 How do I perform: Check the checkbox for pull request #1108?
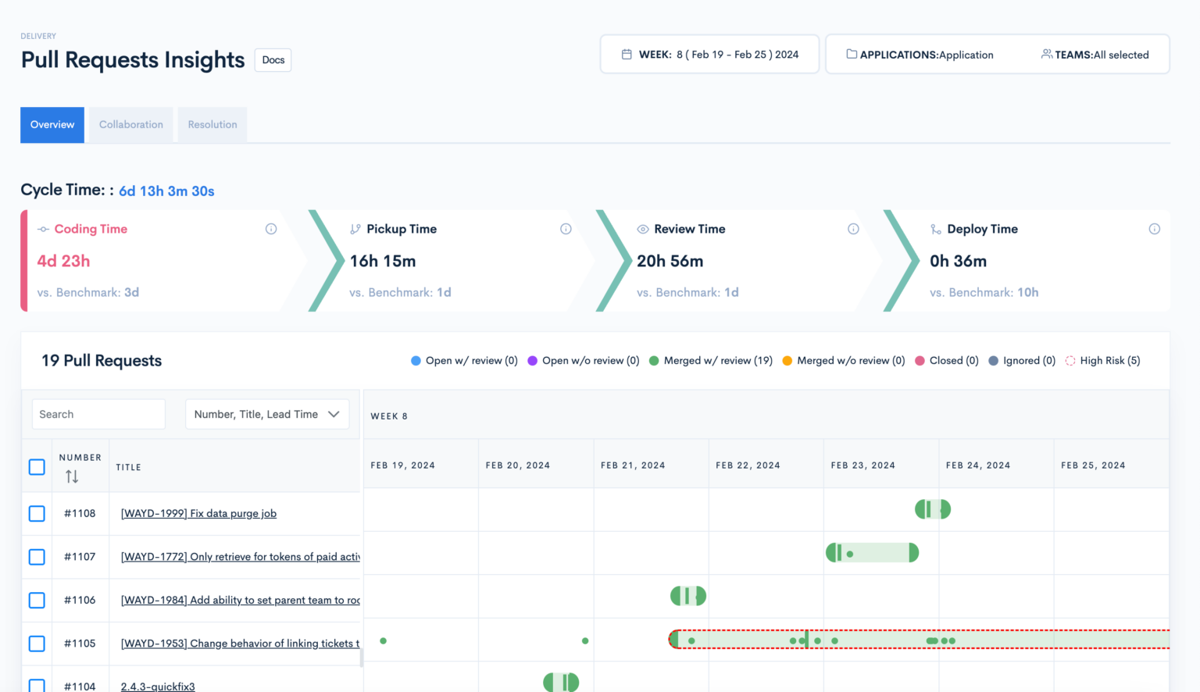(37, 513)
